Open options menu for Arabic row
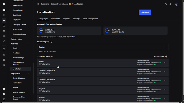This screenshot has width=184, height=103. [165, 63]
